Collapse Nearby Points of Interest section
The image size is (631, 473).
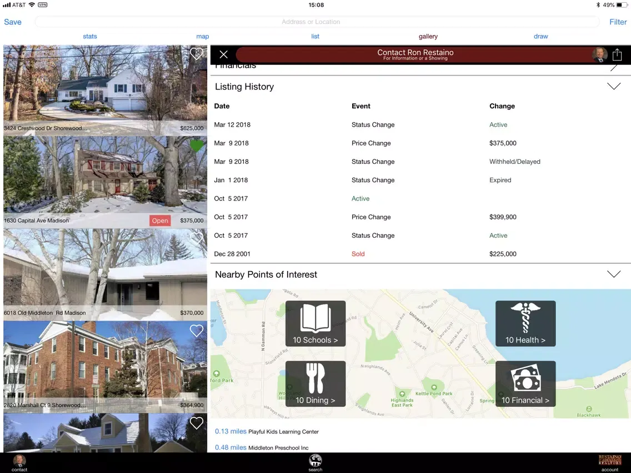point(614,274)
